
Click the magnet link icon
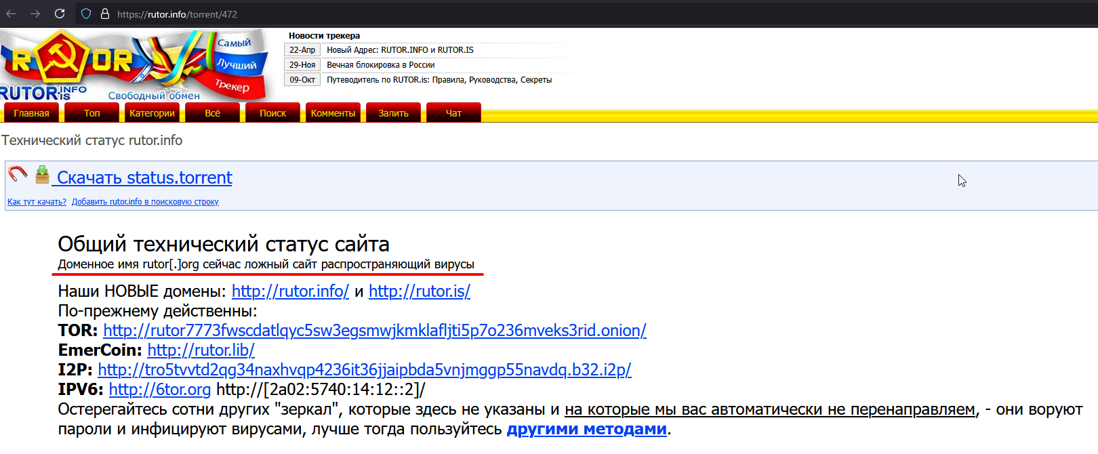click(x=18, y=174)
